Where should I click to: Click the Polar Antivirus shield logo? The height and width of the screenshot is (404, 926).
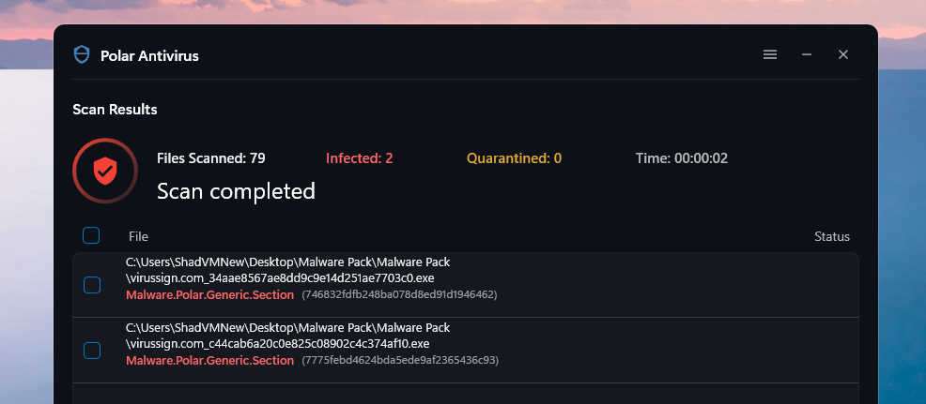click(82, 54)
